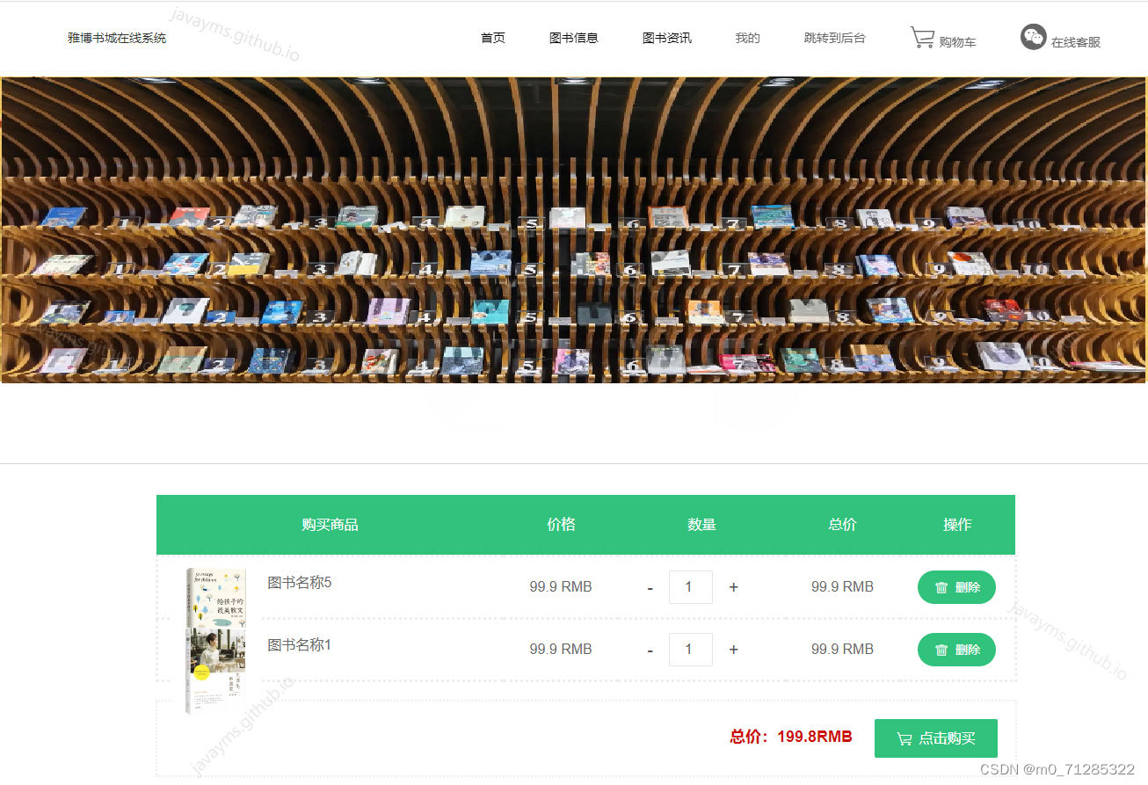Click the cart icon on 点击购买 button
1148x785 pixels.
click(904, 738)
